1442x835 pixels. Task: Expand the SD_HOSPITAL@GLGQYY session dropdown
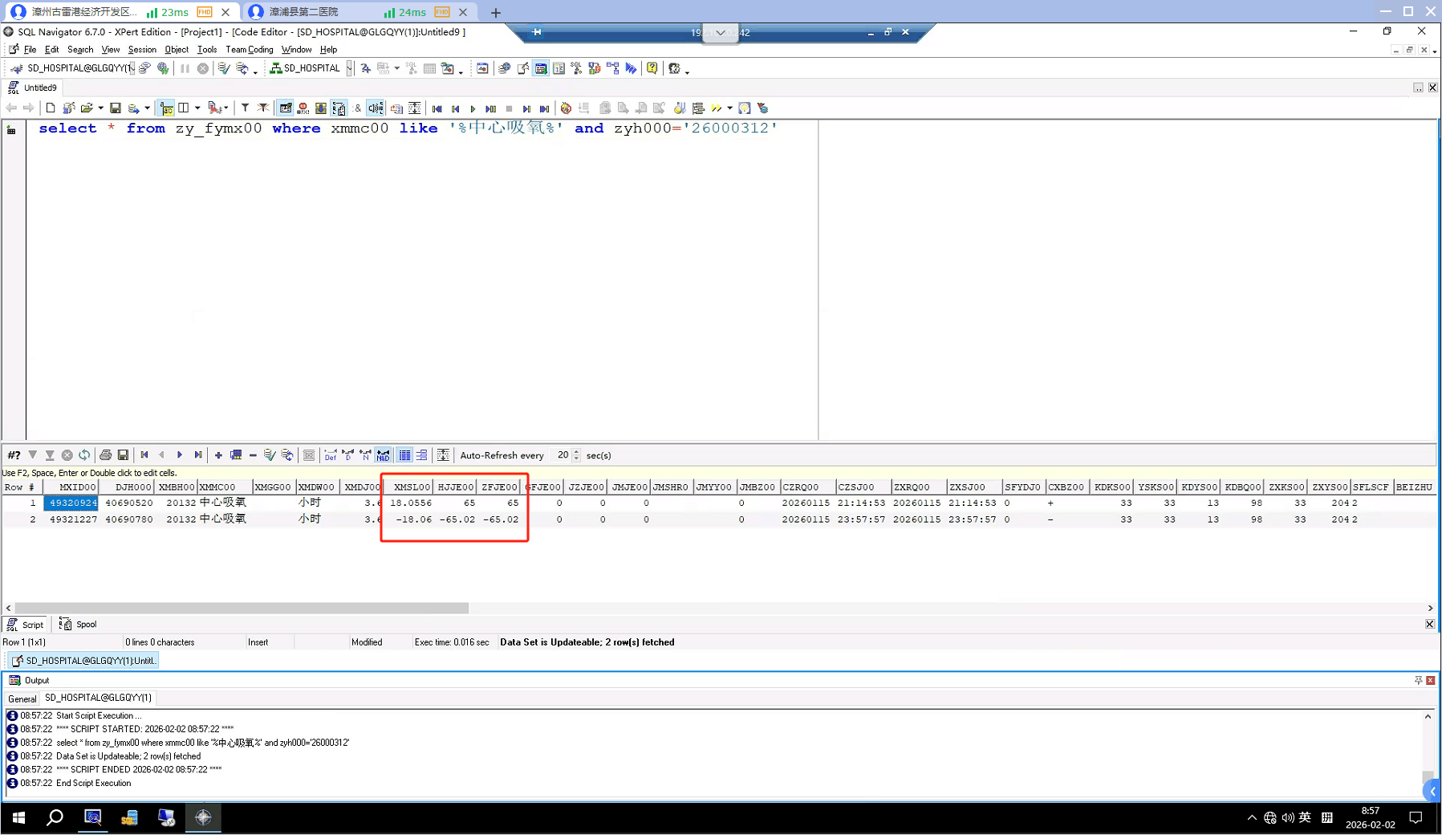coord(132,68)
